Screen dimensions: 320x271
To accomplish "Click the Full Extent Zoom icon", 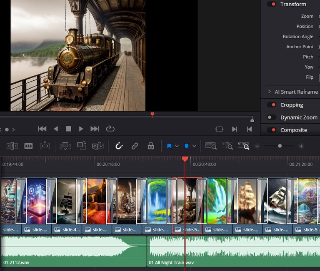I will click(211, 146).
